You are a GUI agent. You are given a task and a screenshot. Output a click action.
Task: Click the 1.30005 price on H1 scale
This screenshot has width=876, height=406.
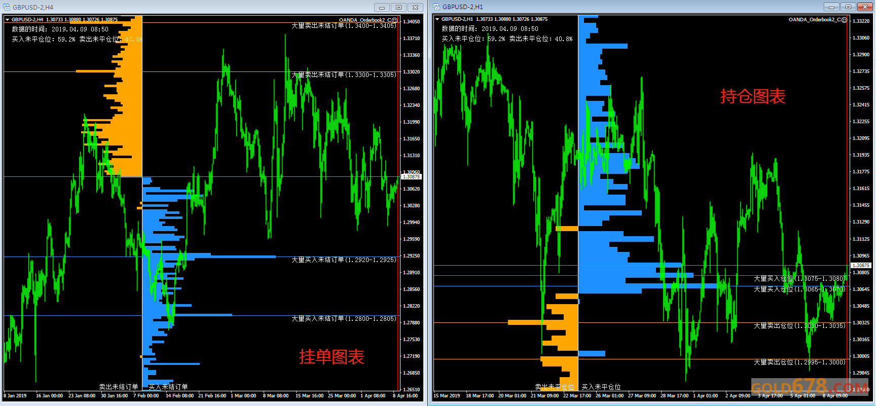point(861,356)
